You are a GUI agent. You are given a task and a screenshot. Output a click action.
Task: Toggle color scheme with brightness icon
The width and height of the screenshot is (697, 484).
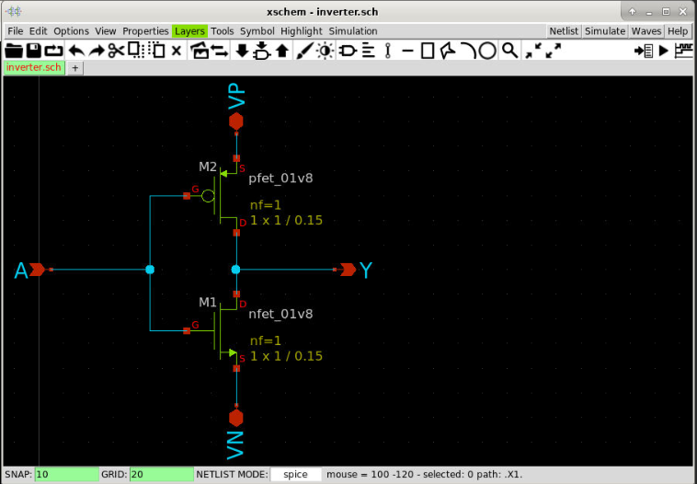click(326, 51)
